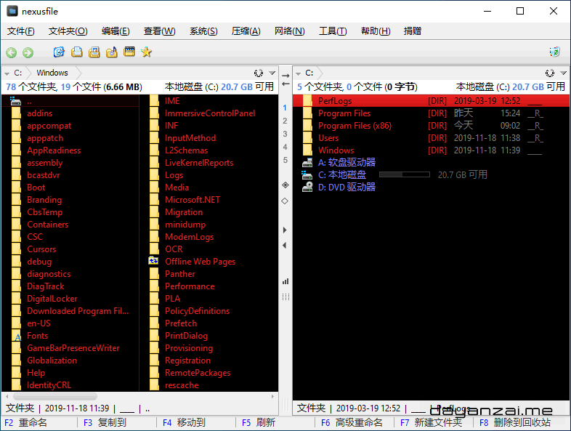This screenshot has height=431, width=571.
Task: Click F4 移动到 button
Action: [x=184, y=422]
